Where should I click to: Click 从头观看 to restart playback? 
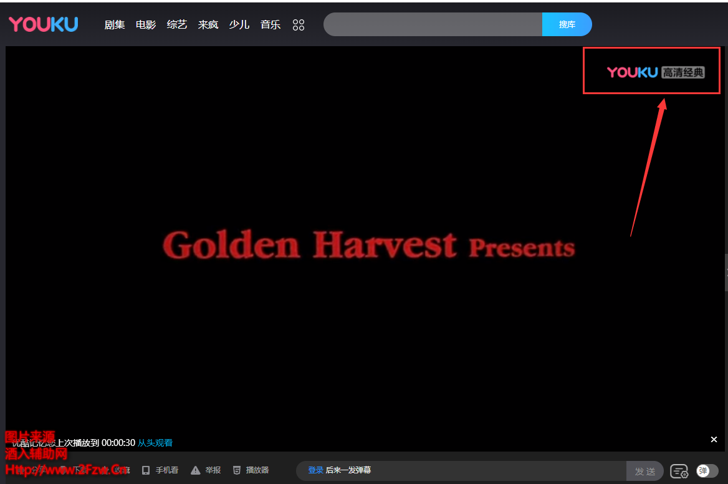[155, 443]
